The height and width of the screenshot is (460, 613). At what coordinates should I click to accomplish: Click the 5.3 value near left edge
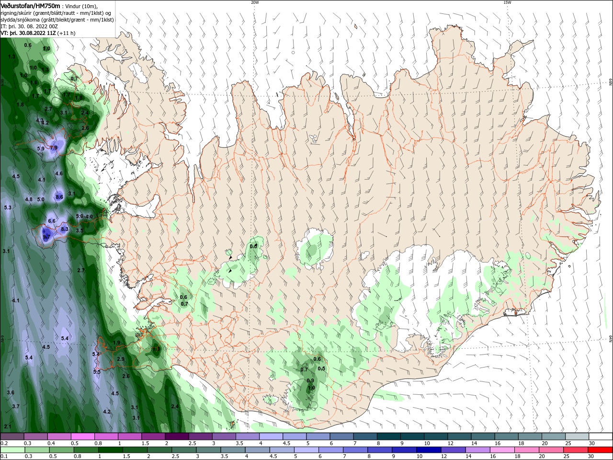point(7,207)
